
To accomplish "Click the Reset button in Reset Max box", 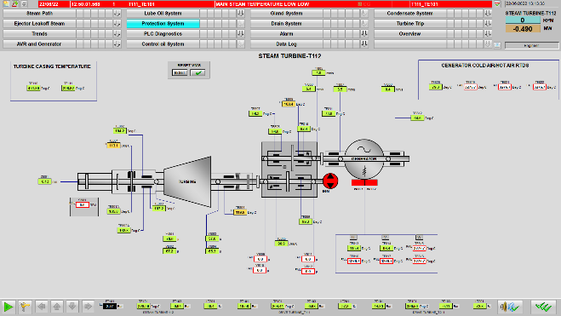I will [180, 72].
